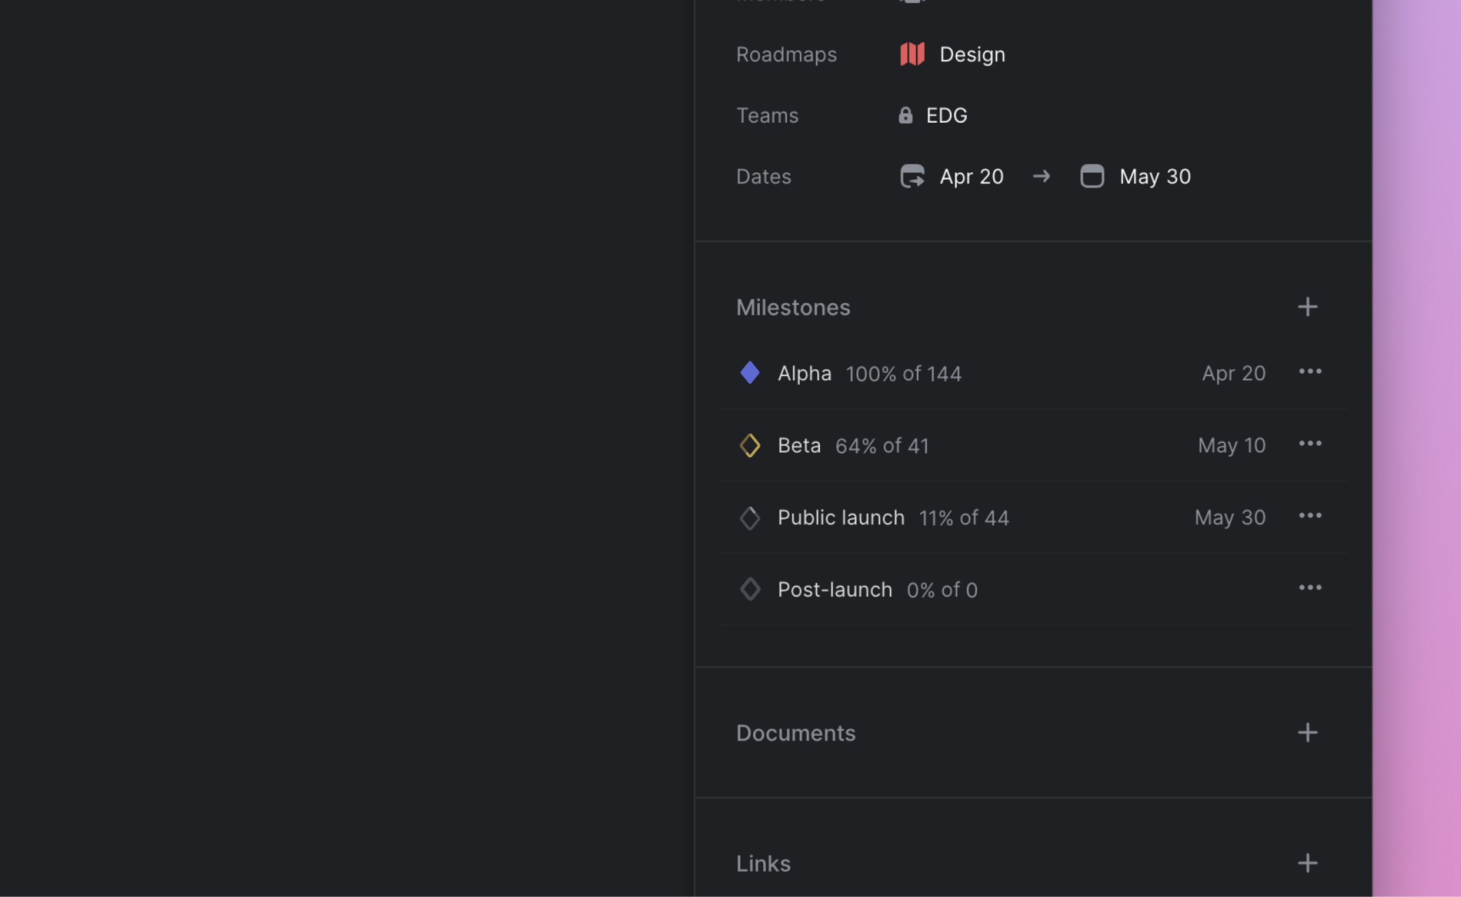The height and width of the screenshot is (897, 1461).
Task: Open Alpha milestone more options menu
Action: click(x=1310, y=371)
